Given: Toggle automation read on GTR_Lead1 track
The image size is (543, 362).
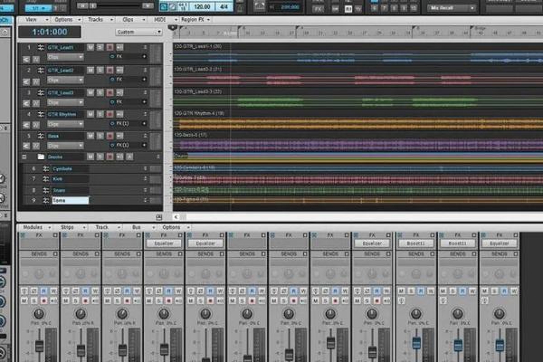Looking at the screenshot, I should (26, 60).
